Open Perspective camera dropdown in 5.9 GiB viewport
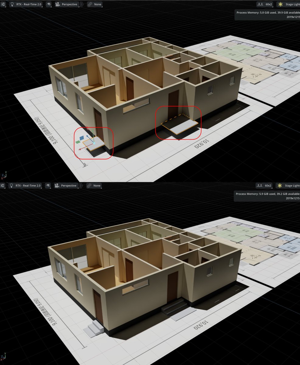300x365 pixels. (66, 186)
